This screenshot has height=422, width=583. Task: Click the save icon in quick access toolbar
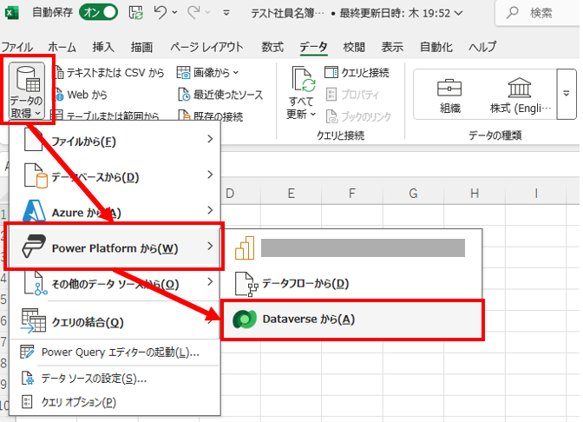(136, 13)
